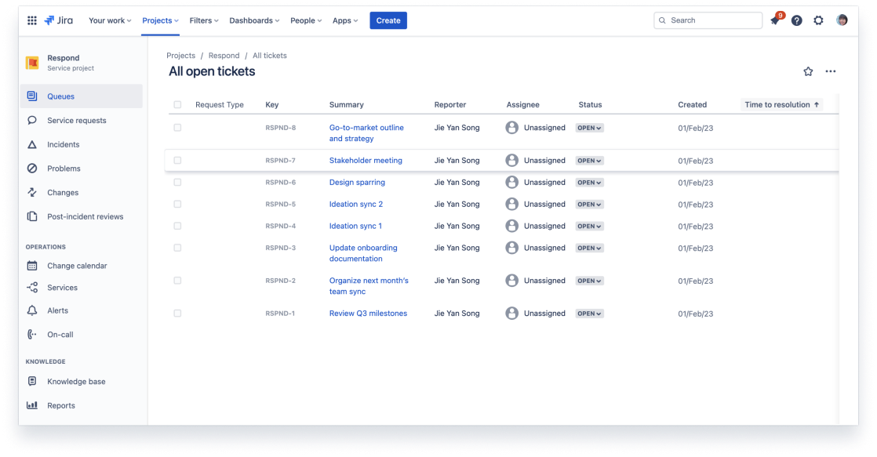
Task: Check the box for RSPND-3
Action: click(x=177, y=248)
